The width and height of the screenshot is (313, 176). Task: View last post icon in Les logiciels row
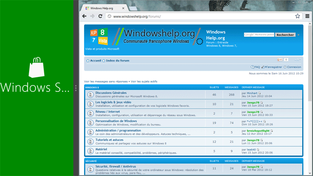[262, 103]
